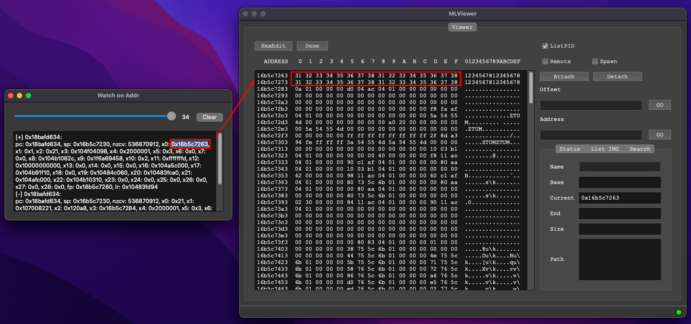This screenshot has height=324, width=691.
Task: Click the Clear button in Watch on Addr
Action: (x=210, y=117)
